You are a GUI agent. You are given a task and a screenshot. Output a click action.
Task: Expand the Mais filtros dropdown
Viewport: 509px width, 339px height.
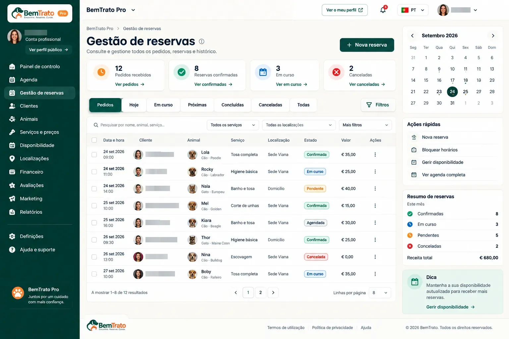[x=365, y=125]
